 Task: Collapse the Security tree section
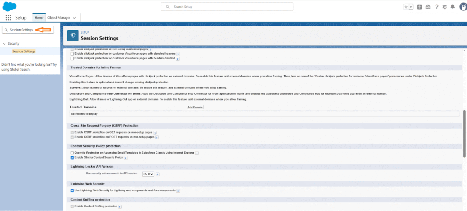click(4, 44)
